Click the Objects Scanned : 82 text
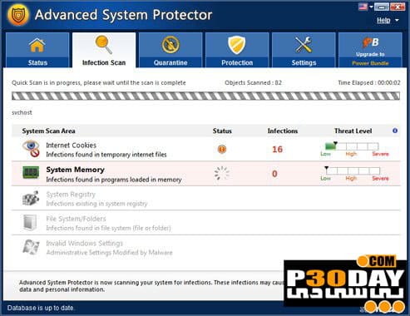The height and width of the screenshot is (316, 410). 253,82
